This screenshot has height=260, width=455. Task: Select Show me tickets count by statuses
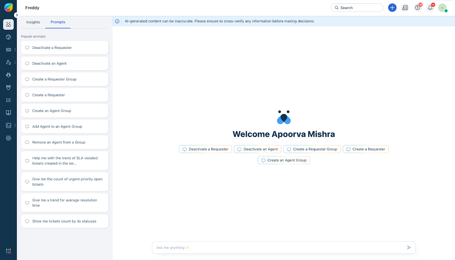click(65, 221)
